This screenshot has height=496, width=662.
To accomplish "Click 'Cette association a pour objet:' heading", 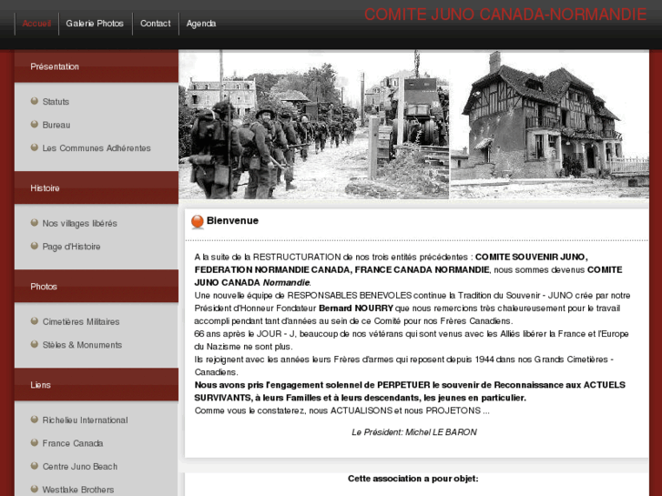I will (x=412, y=479).
